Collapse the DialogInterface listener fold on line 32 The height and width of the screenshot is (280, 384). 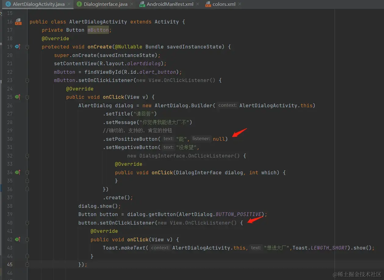pos(27,156)
